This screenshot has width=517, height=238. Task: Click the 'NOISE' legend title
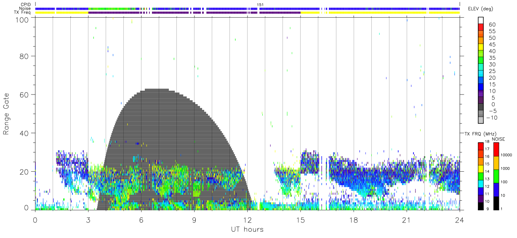point(498,139)
